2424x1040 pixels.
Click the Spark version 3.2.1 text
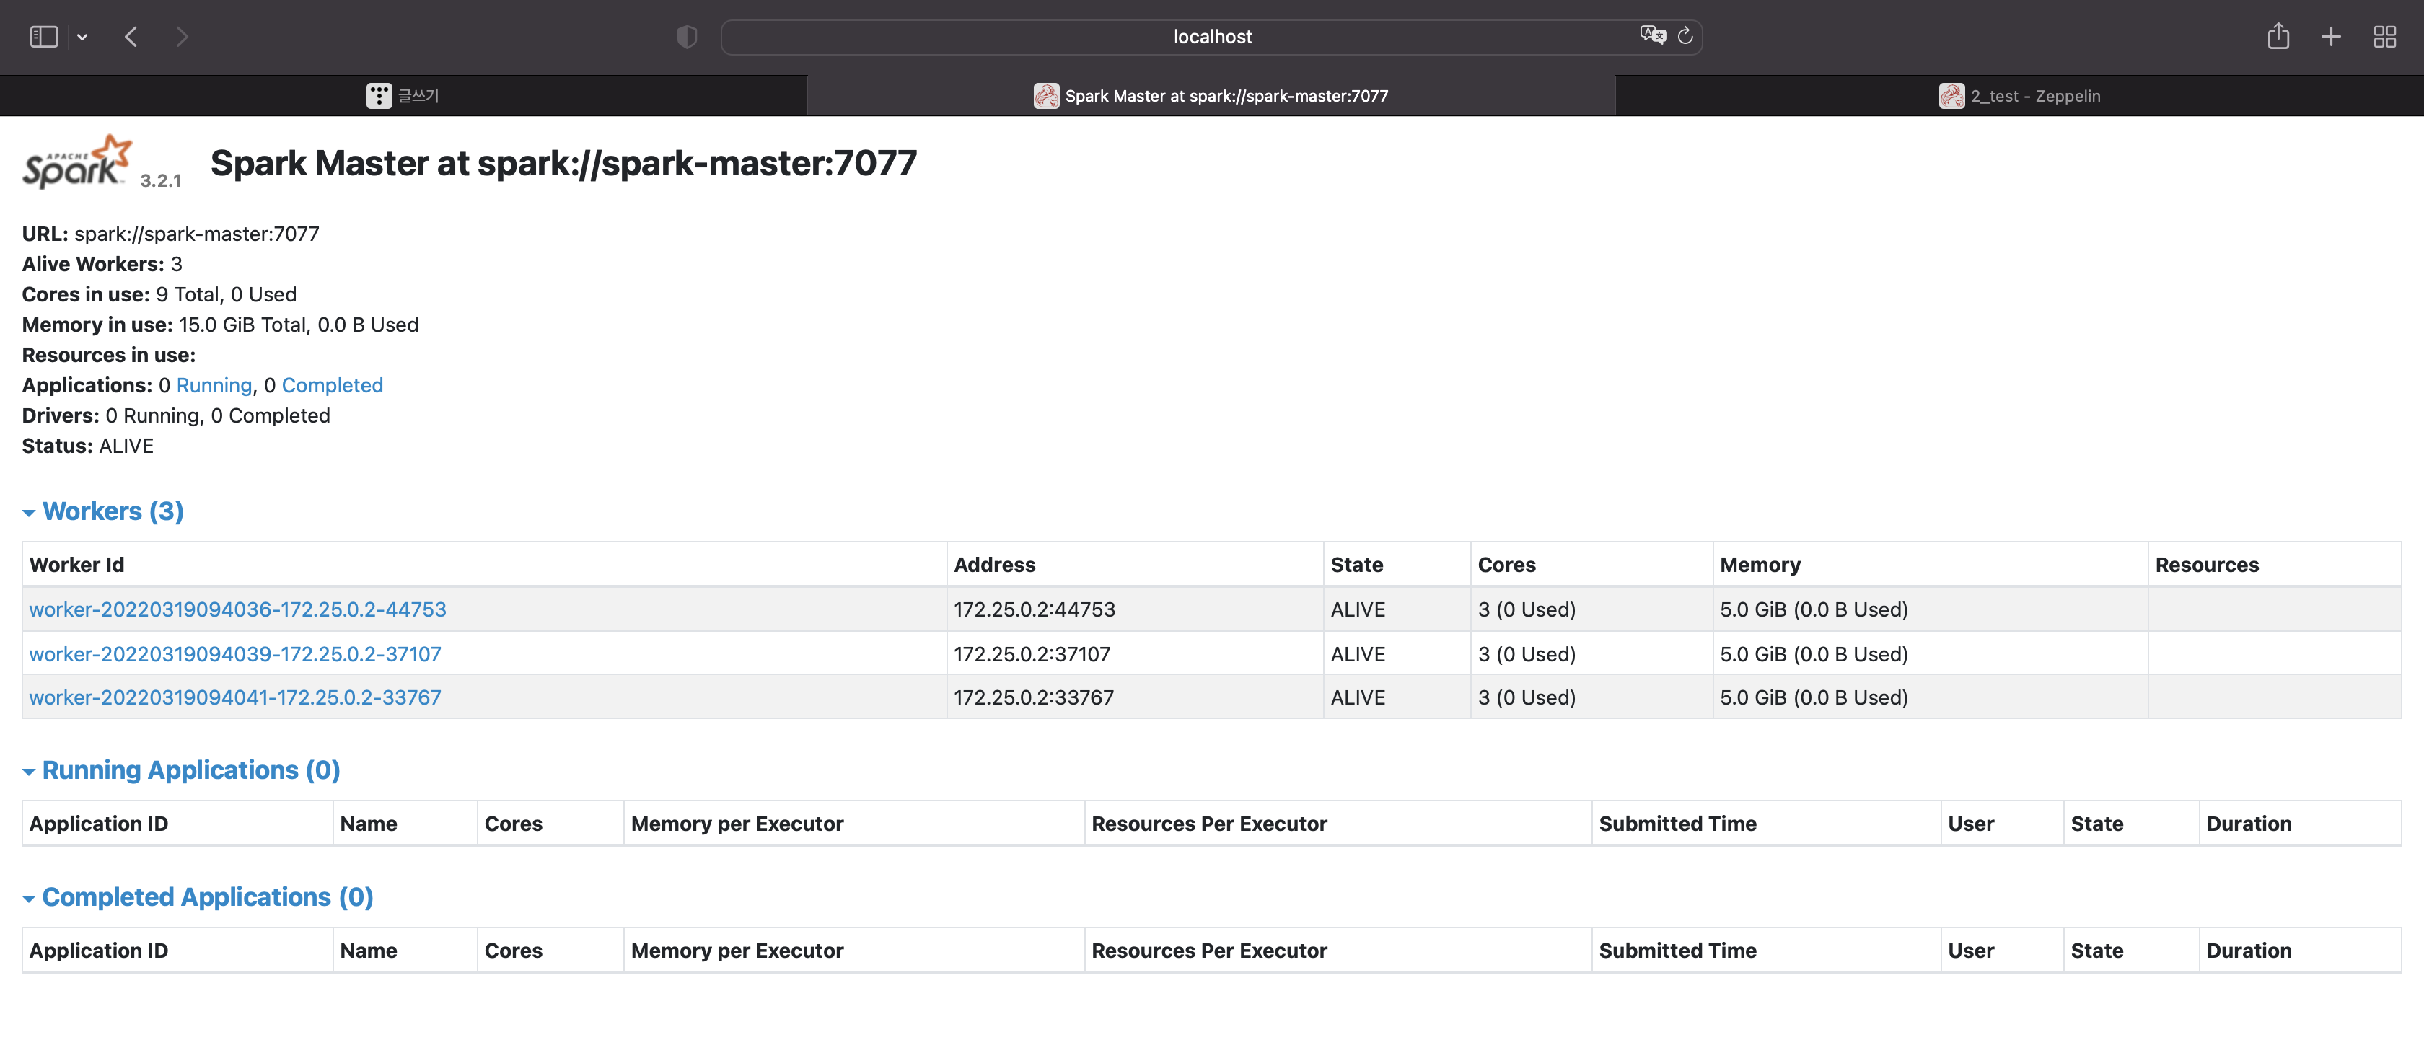click(x=161, y=180)
